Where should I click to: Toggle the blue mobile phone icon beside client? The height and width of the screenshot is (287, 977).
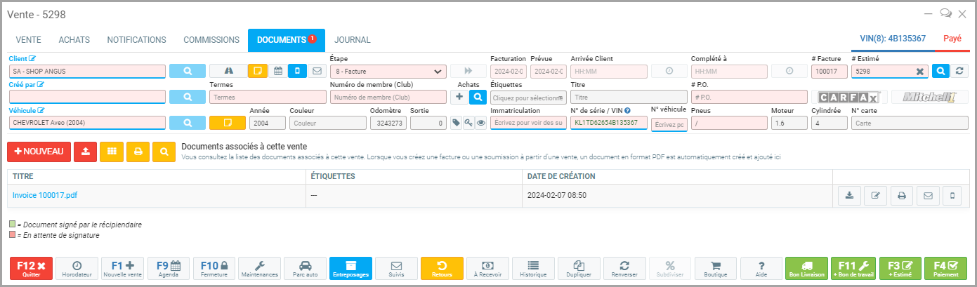(297, 71)
